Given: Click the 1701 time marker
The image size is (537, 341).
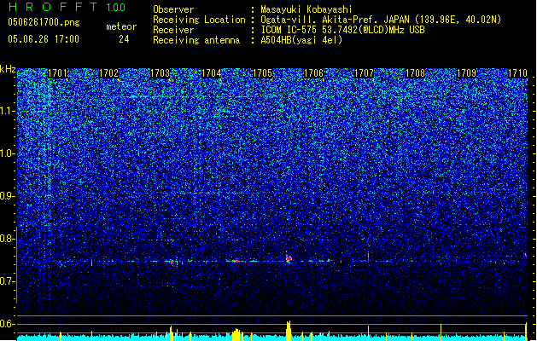Looking at the screenshot, I should (x=57, y=73).
